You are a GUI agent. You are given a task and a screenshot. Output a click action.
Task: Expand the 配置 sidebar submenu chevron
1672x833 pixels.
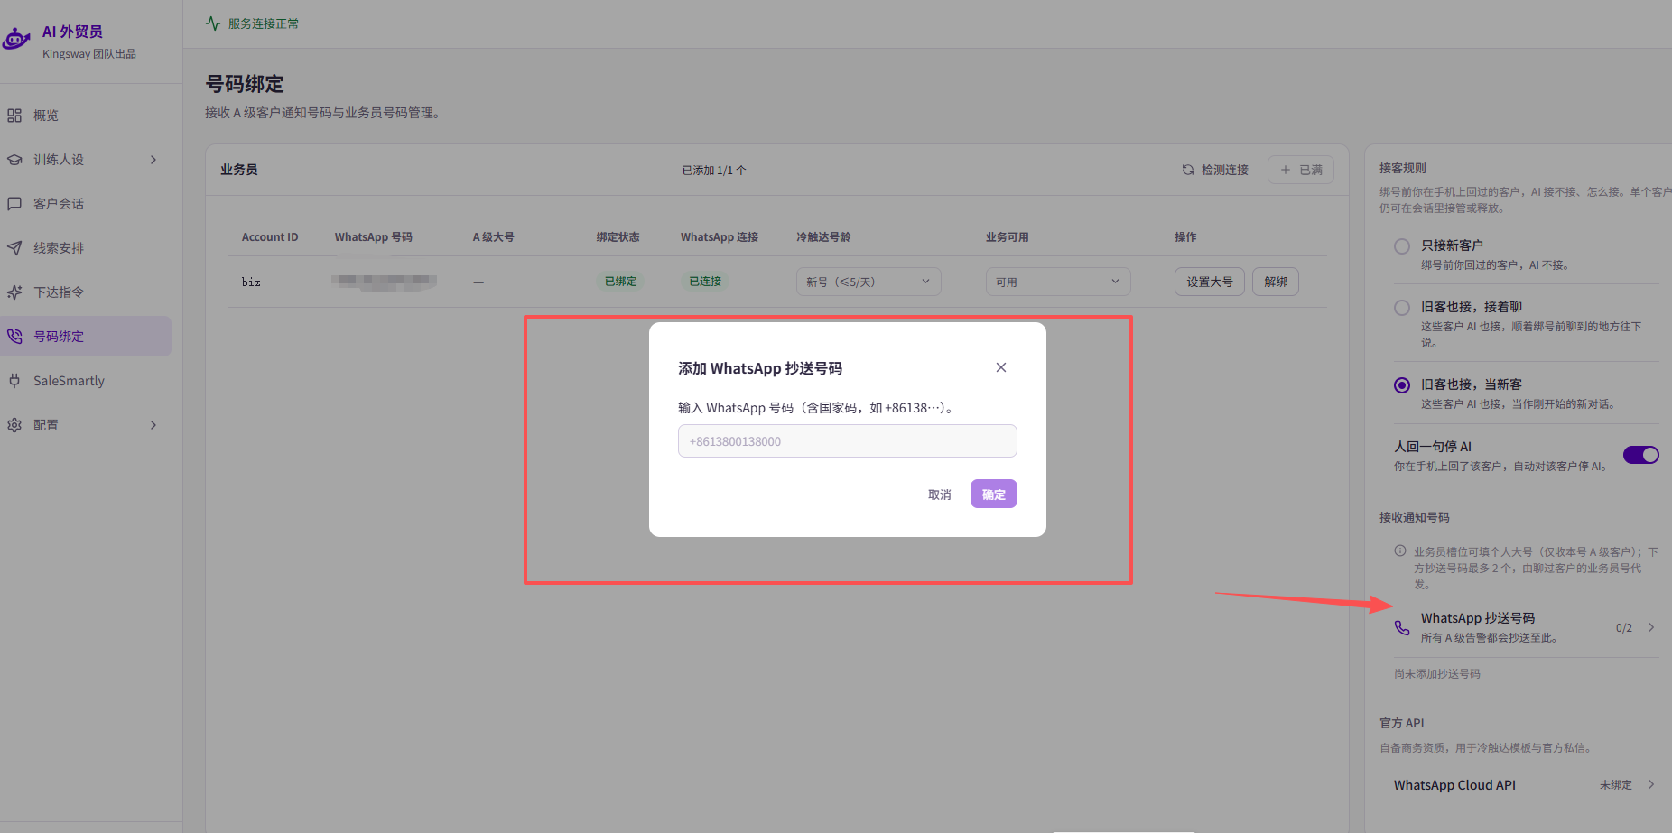[153, 425]
